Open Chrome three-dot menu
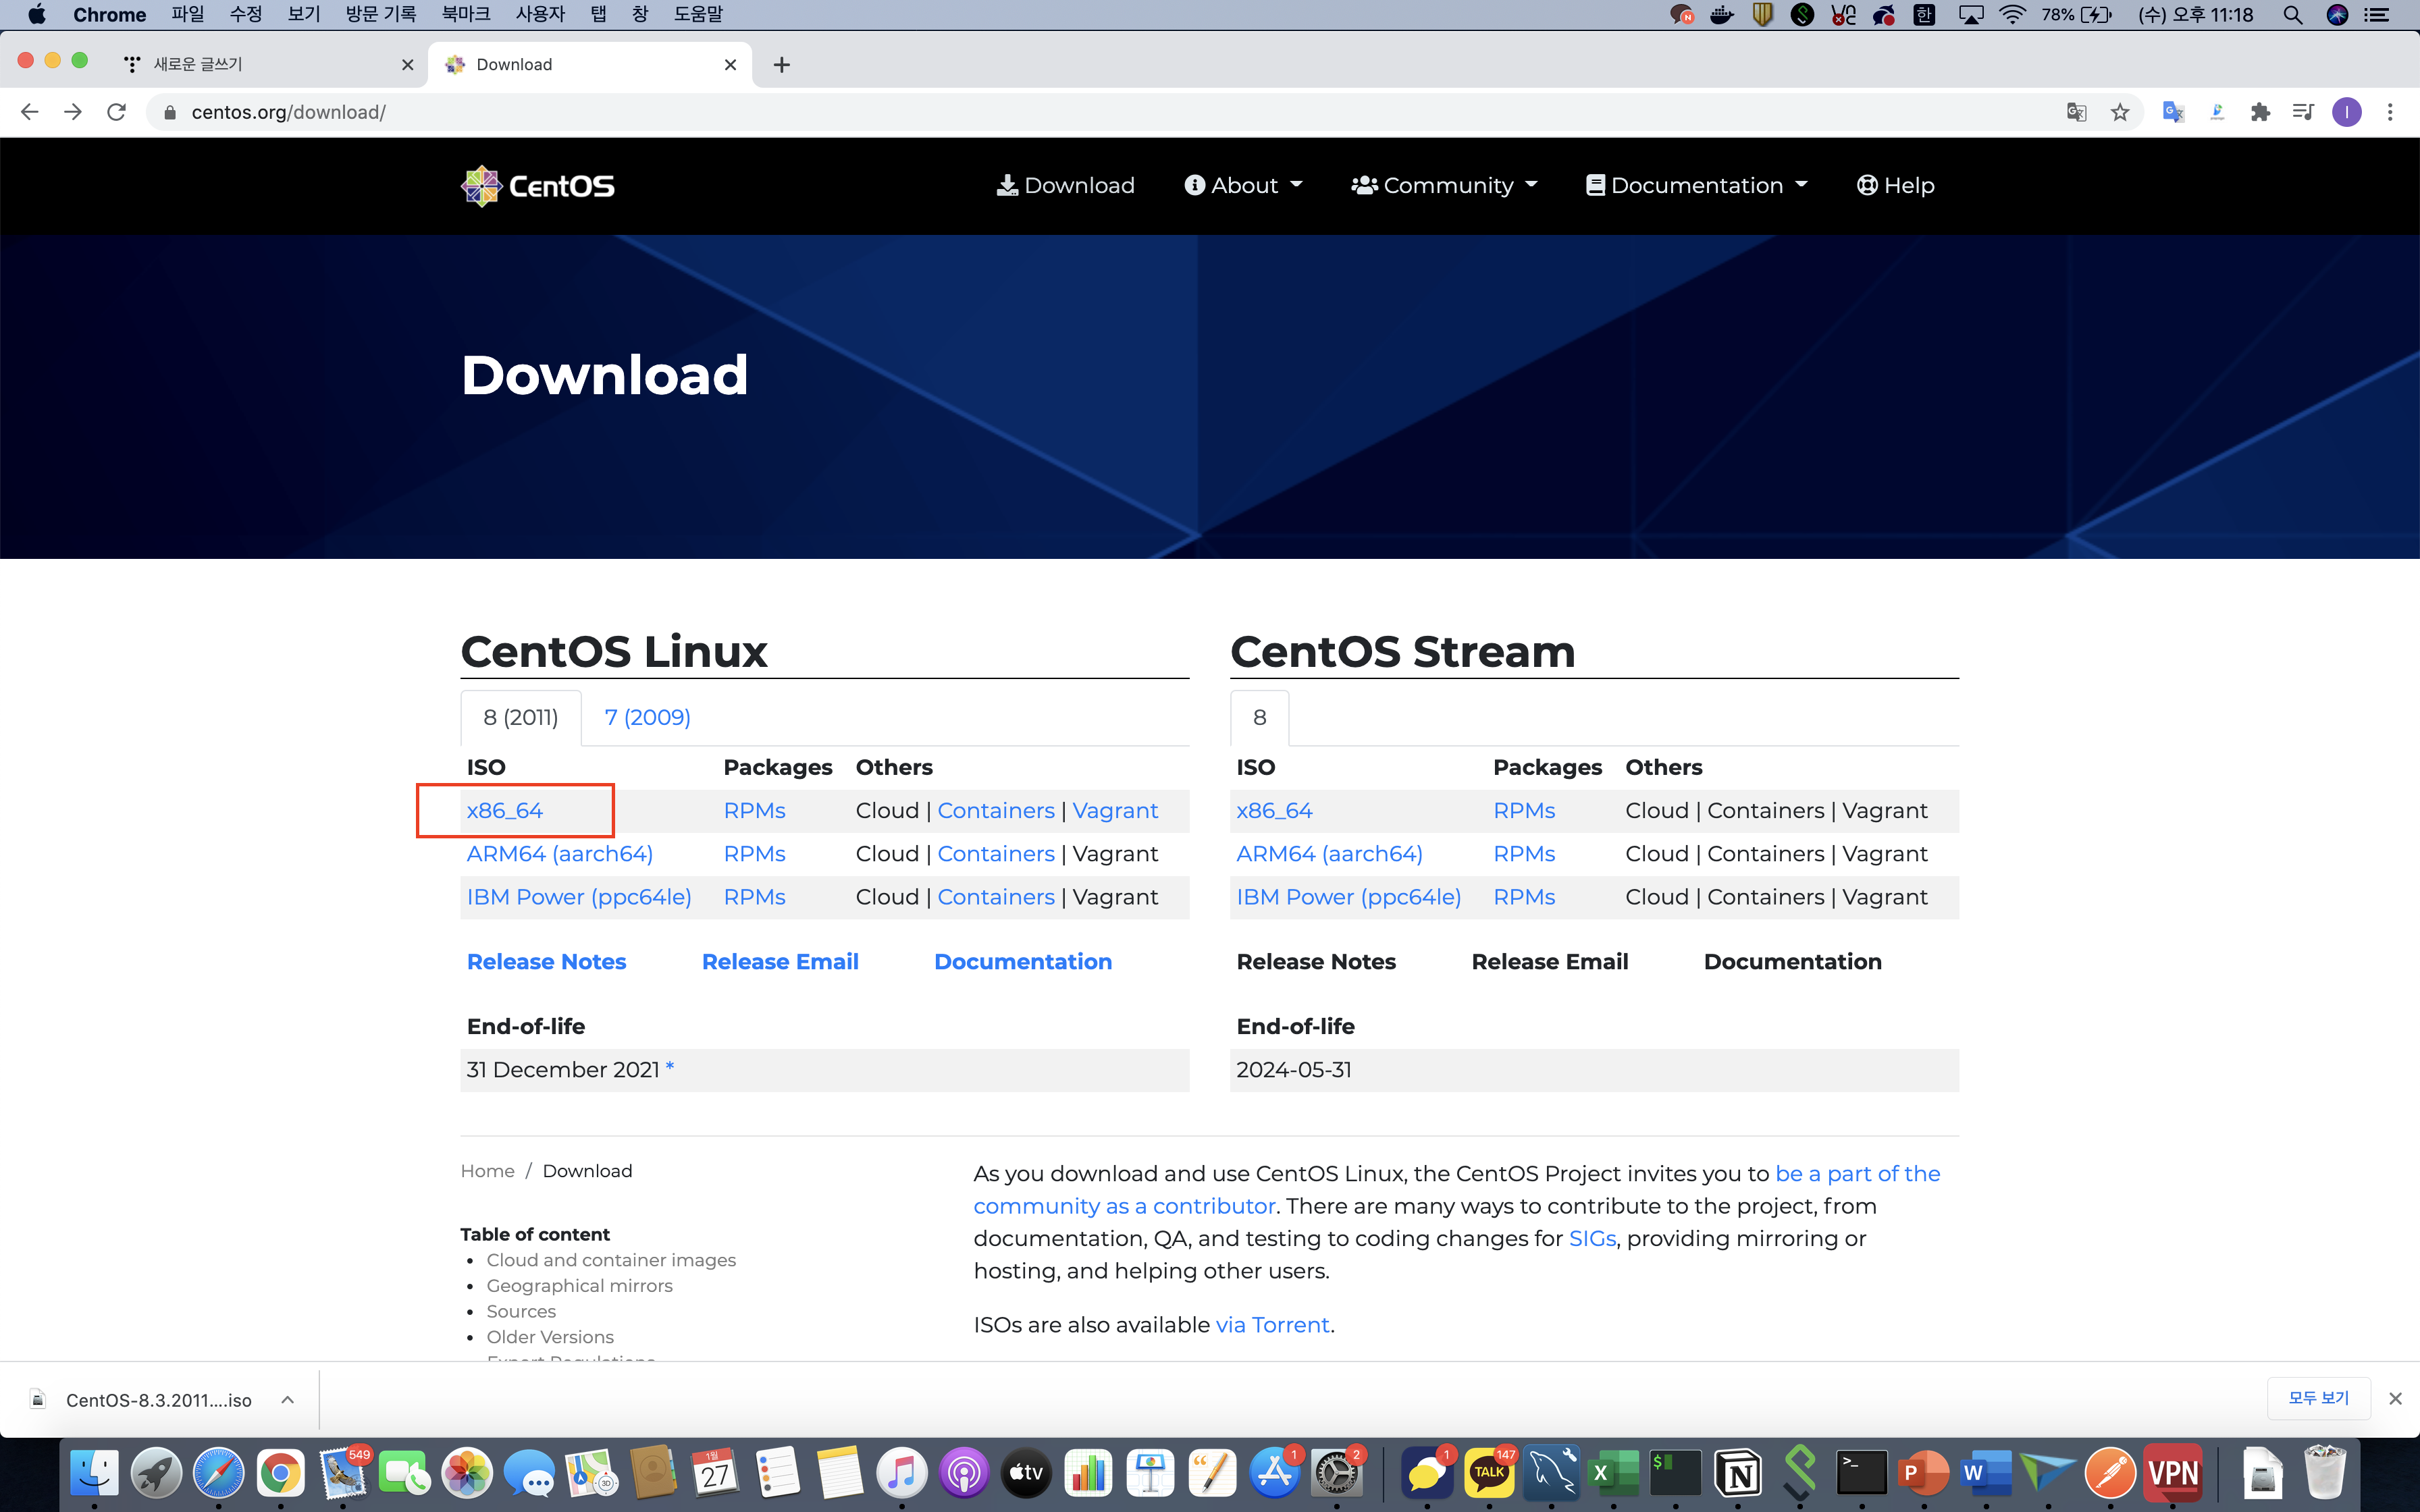The image size is (2420, 1512). (x=2390, y=112)
